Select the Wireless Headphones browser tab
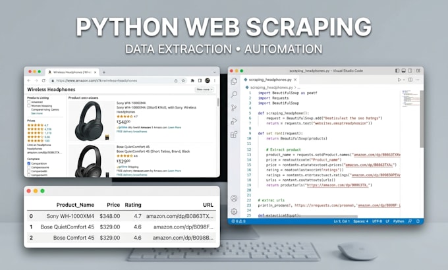Image resolution: width=448 pixels, height=270 pixels. tap(72, 72)
